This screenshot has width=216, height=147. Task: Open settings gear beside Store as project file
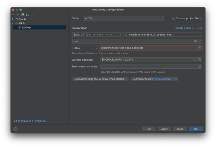(201, 18)
